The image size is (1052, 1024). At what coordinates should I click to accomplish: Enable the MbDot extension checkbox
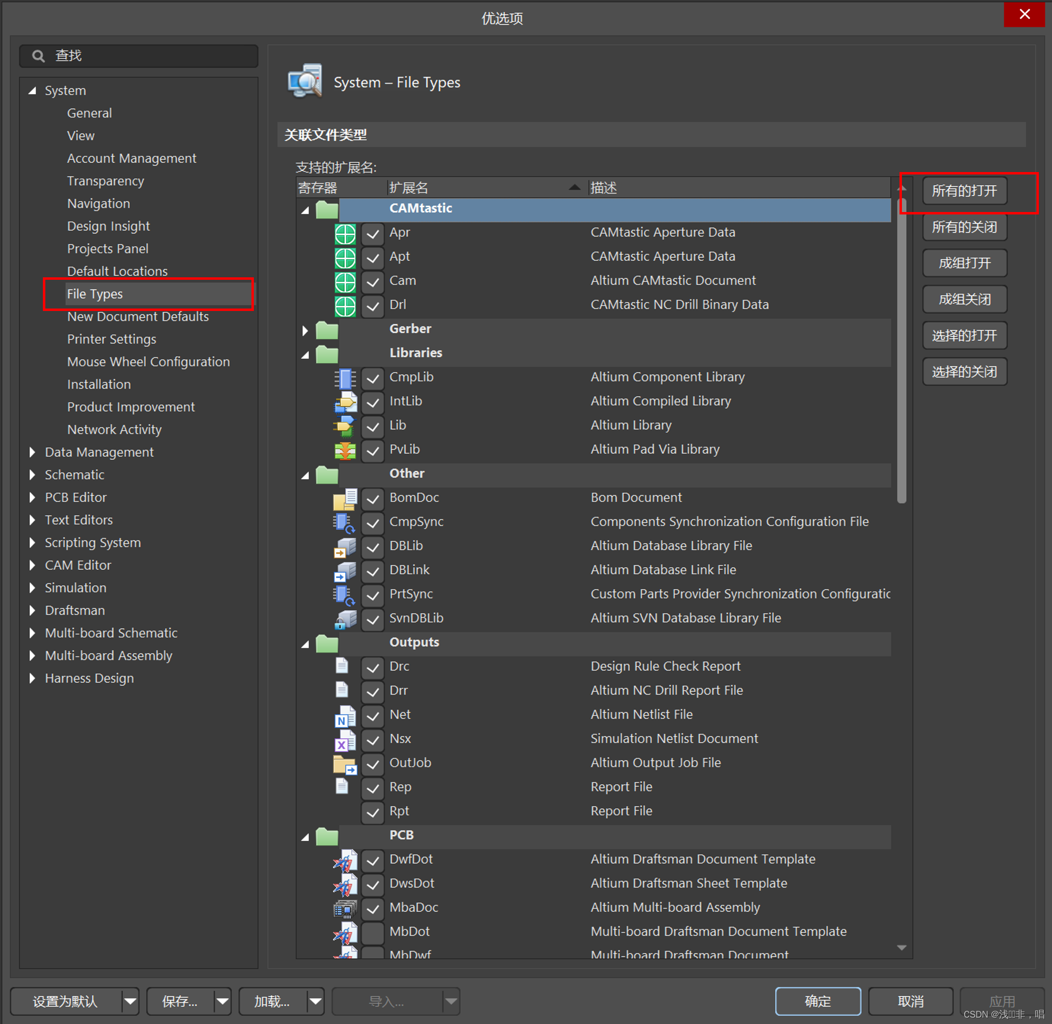pyautogui.click(x=373, y=932)
